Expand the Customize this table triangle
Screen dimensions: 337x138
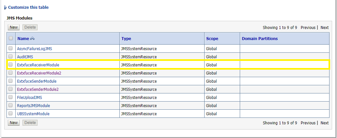click(x=5, y=7)
